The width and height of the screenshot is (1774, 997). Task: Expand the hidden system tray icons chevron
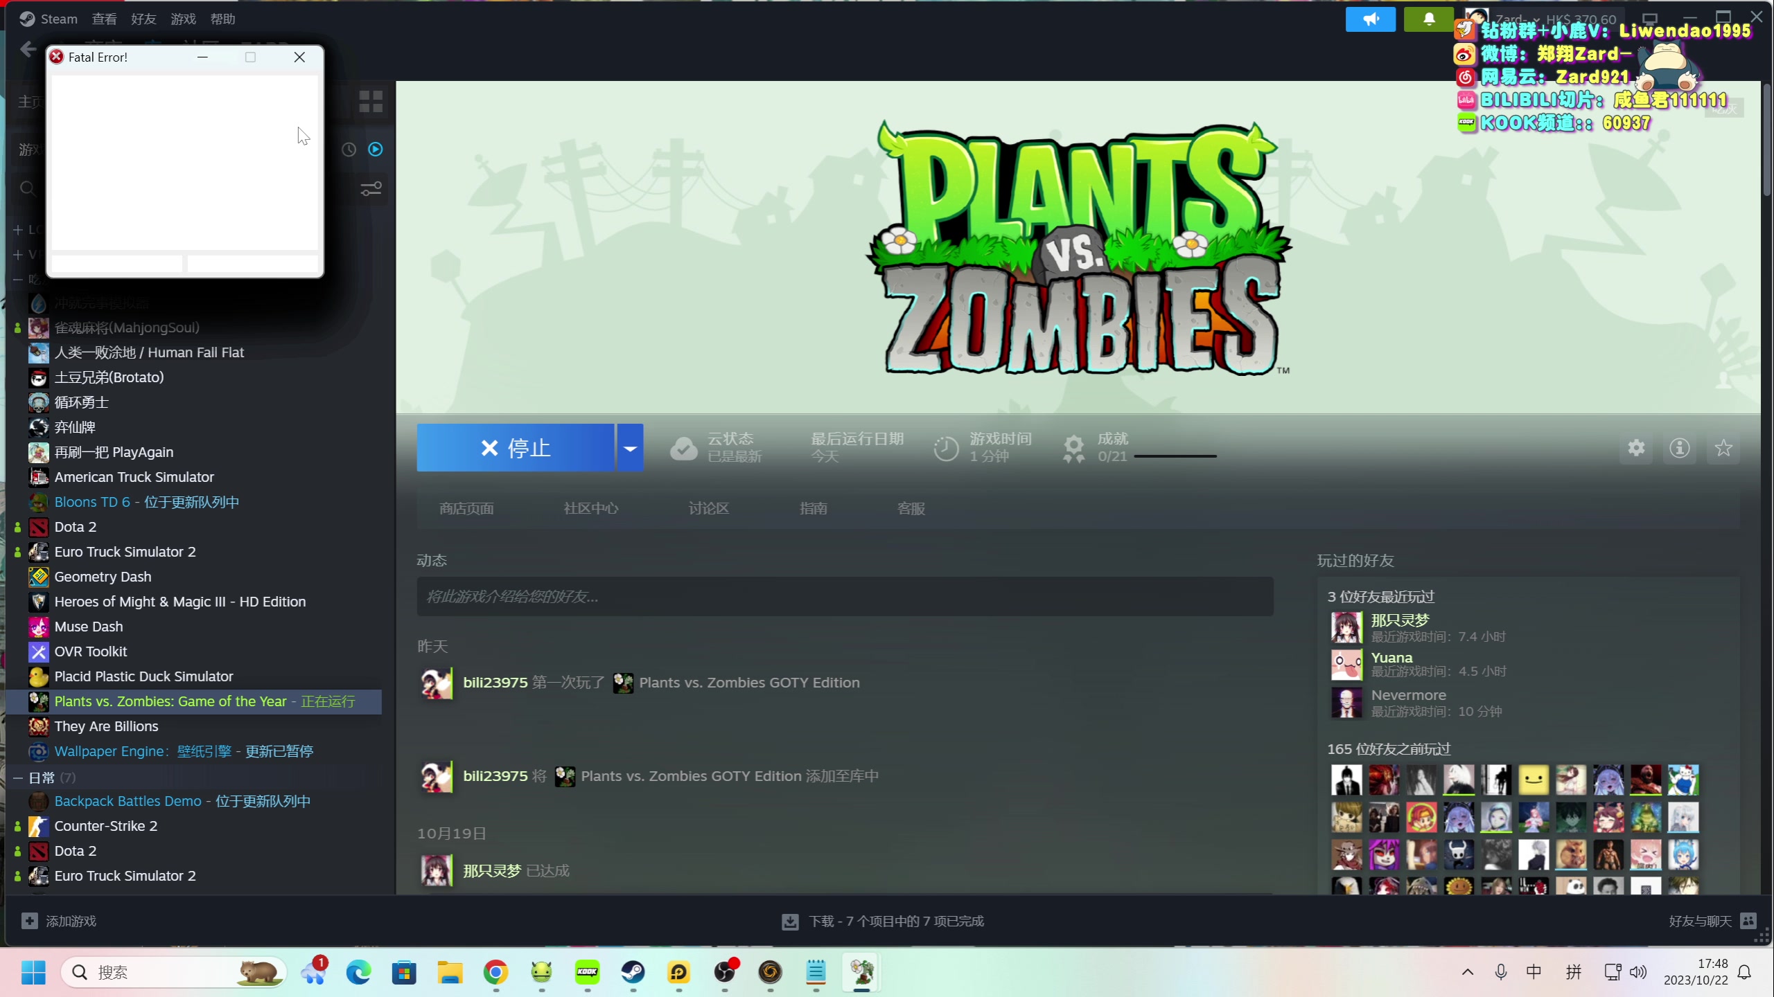tap(1467, 972)
